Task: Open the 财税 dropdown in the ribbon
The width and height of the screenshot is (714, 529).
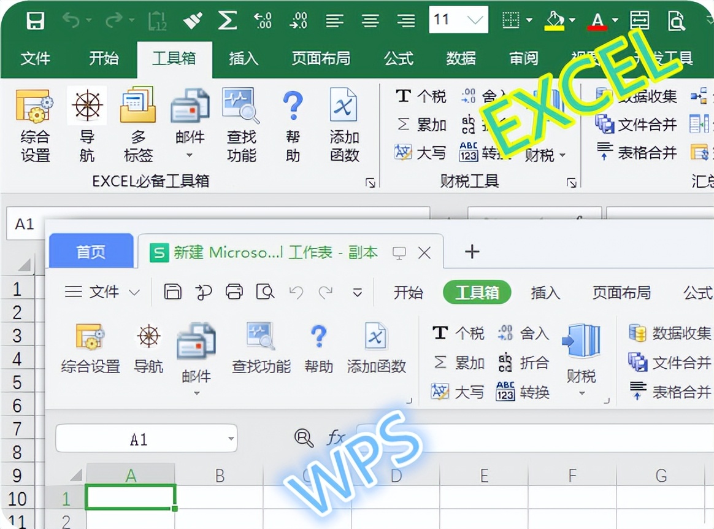Action: (x=547, y=155)
